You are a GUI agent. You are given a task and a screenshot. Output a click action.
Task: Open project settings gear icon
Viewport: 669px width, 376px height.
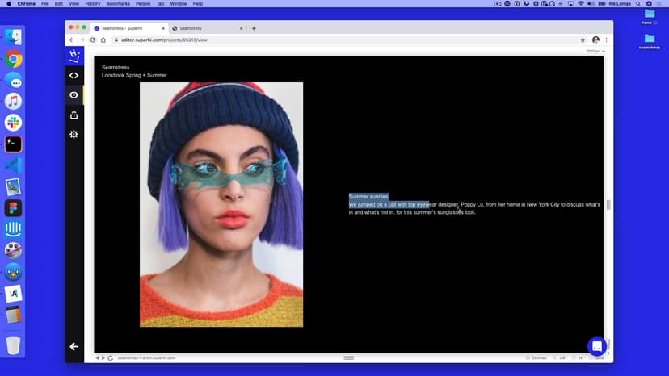pos(74,134)
